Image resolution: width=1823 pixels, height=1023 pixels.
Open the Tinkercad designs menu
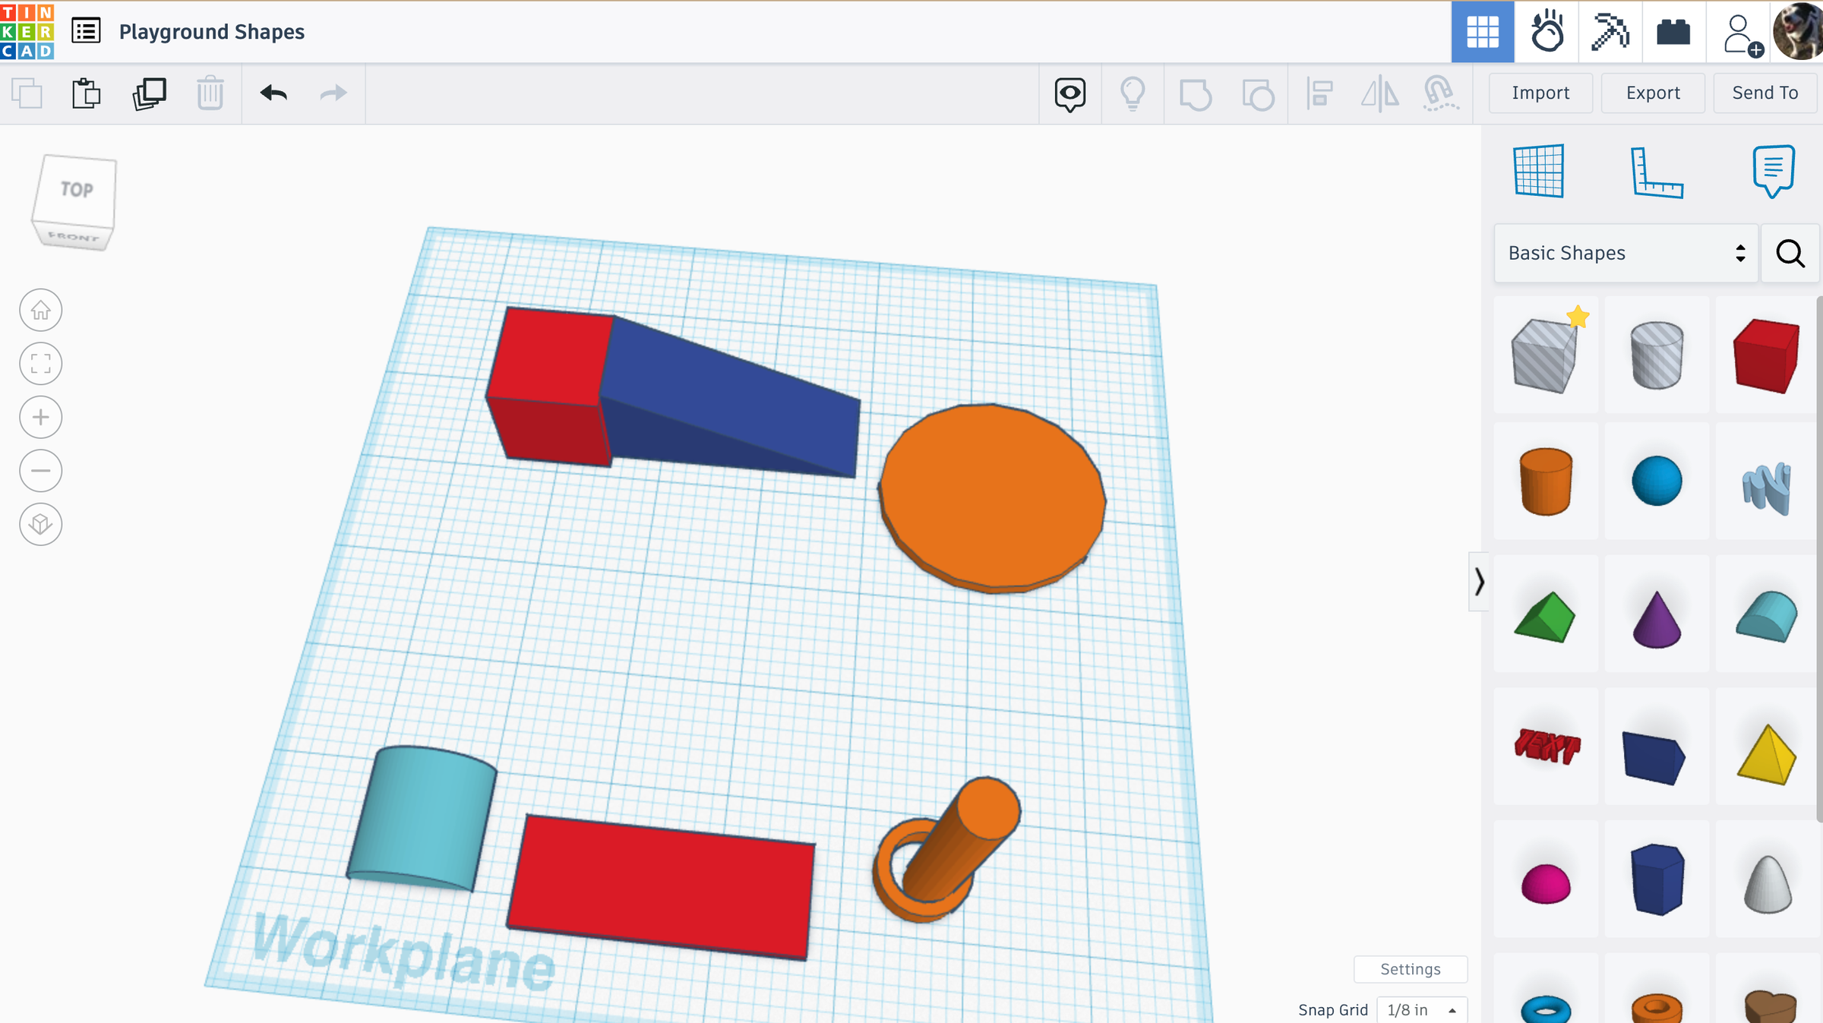[x=86, y=30]
